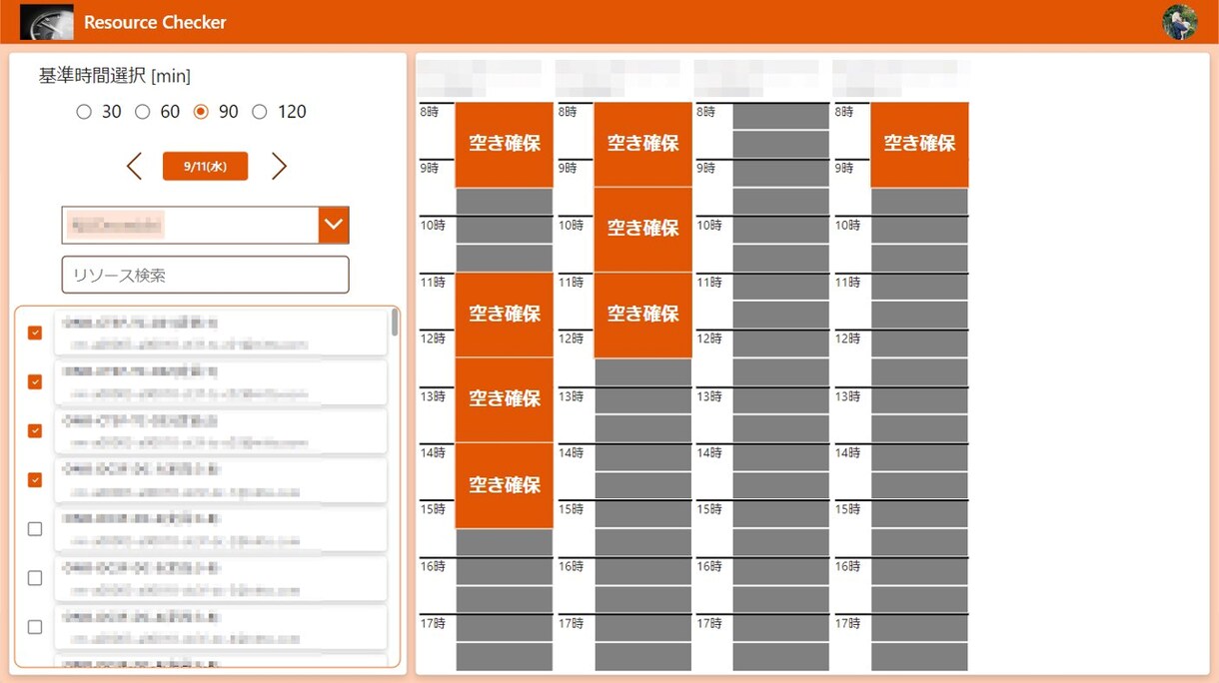Go to next day with right chevron
1219x683 pixels.
pos(279,167)
